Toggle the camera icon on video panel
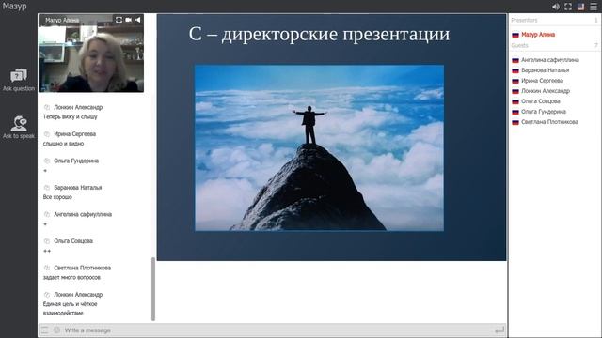The width and height of the screenshot is (602, 338). (x=128, y=20)
